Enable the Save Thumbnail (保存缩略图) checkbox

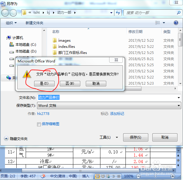coord(39,124)
